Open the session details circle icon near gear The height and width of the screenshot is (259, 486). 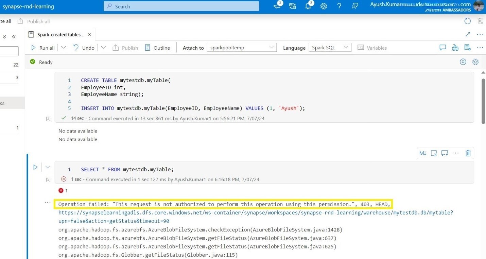pyautogui.click(x=463, y=62)
